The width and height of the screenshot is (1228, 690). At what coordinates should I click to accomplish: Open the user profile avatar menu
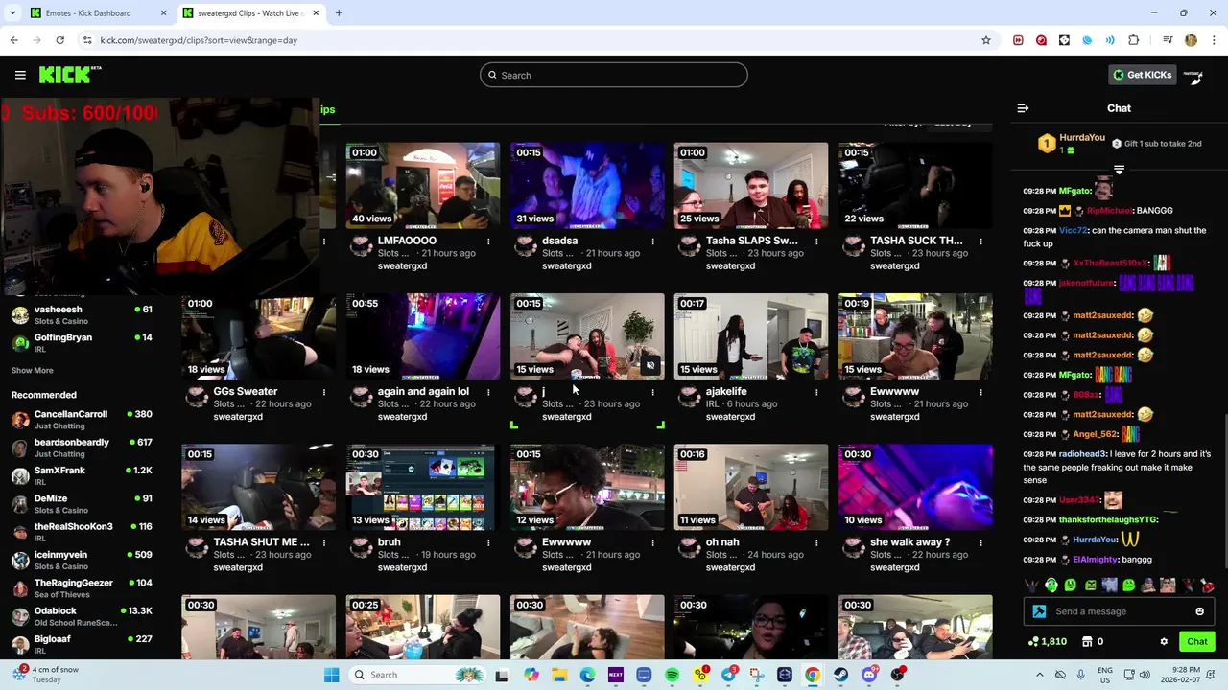[1193, 75]
